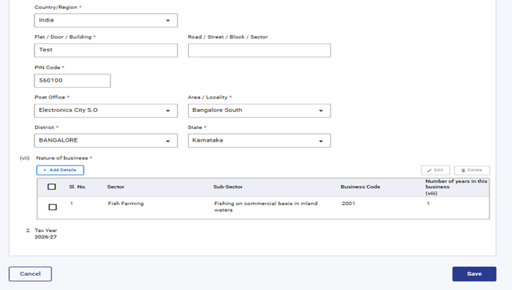Tick the select-all checkbox in table header
Image resolution: width=512 pixels, height=290 pixels.
[51, 186]
